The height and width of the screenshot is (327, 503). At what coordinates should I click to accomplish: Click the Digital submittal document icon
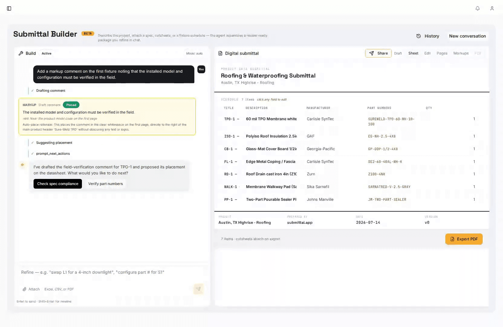tap(220, 53)
